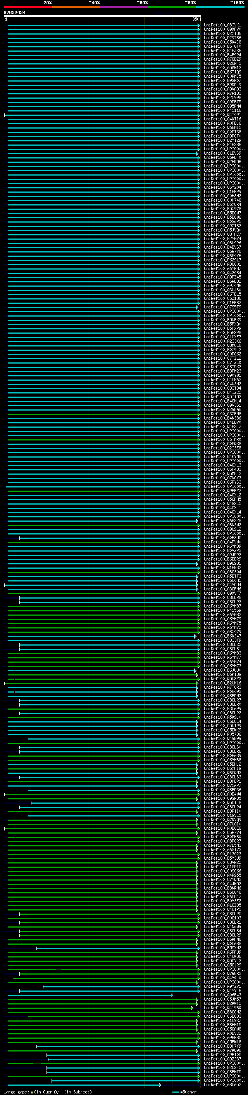
Task: Click UniRef100_A8UA52 label
Action: [x=222, y=1085]
